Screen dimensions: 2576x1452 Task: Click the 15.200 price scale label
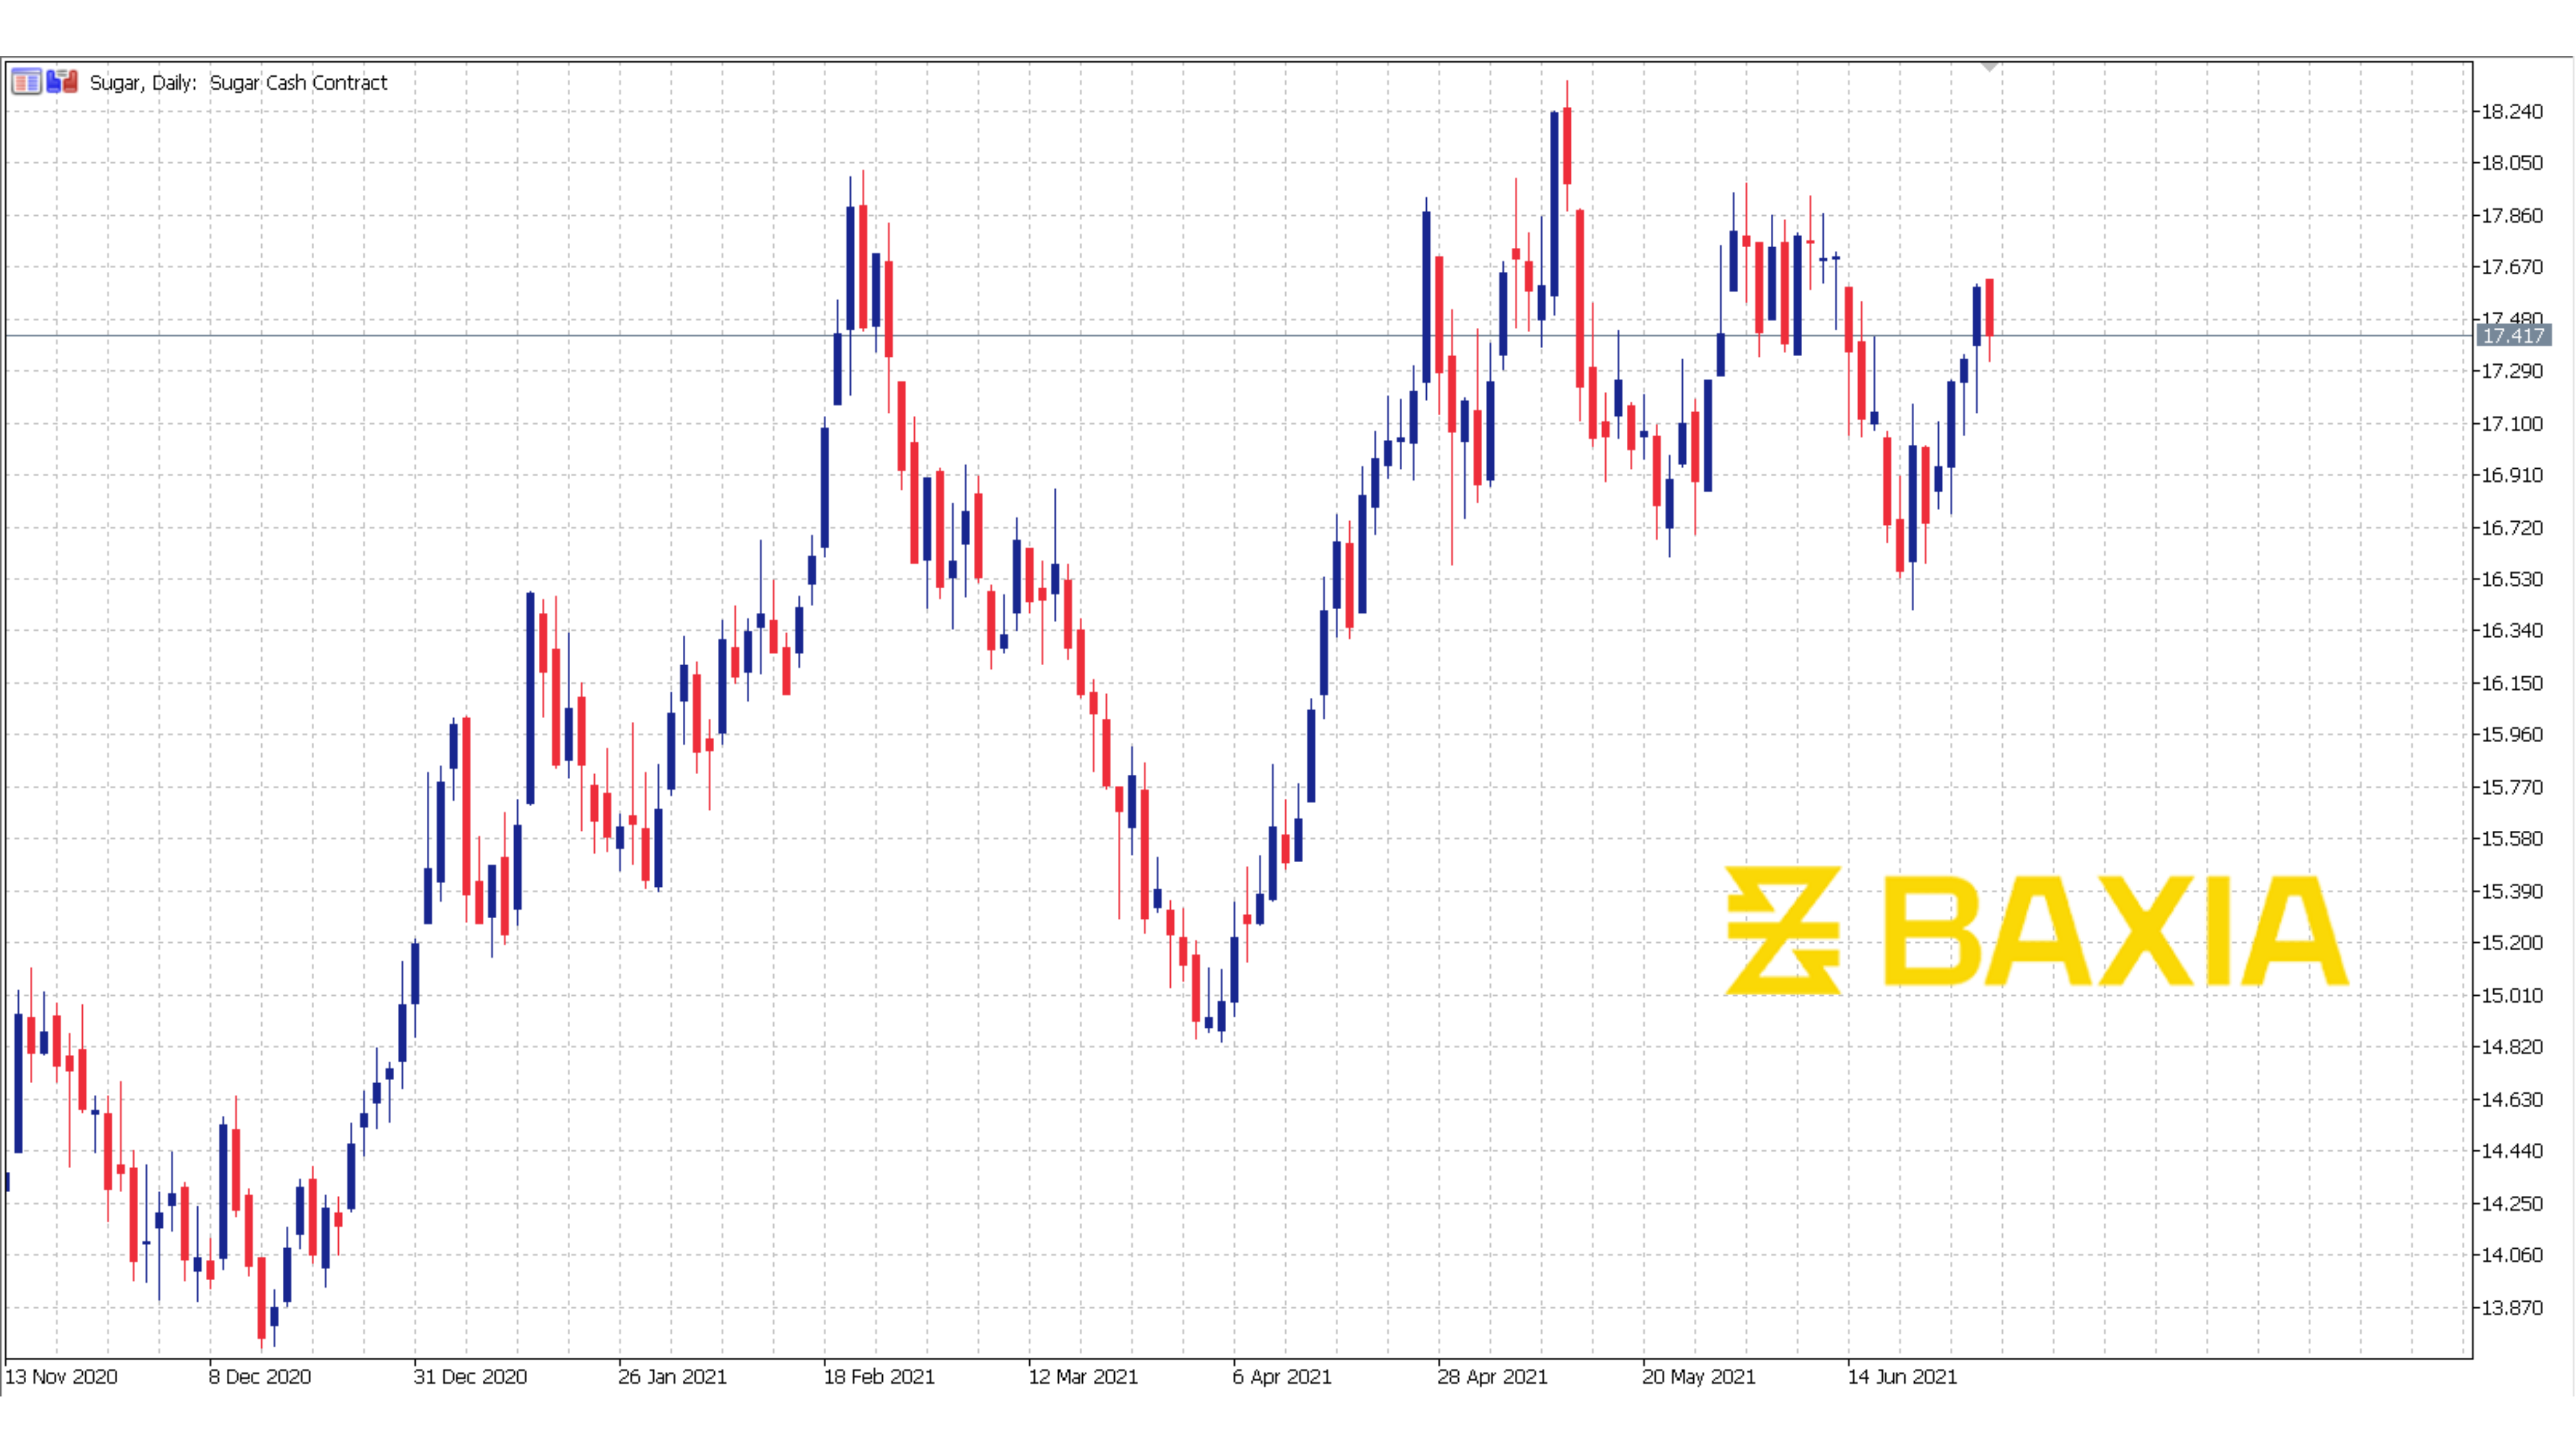(x=2512, y=943)
